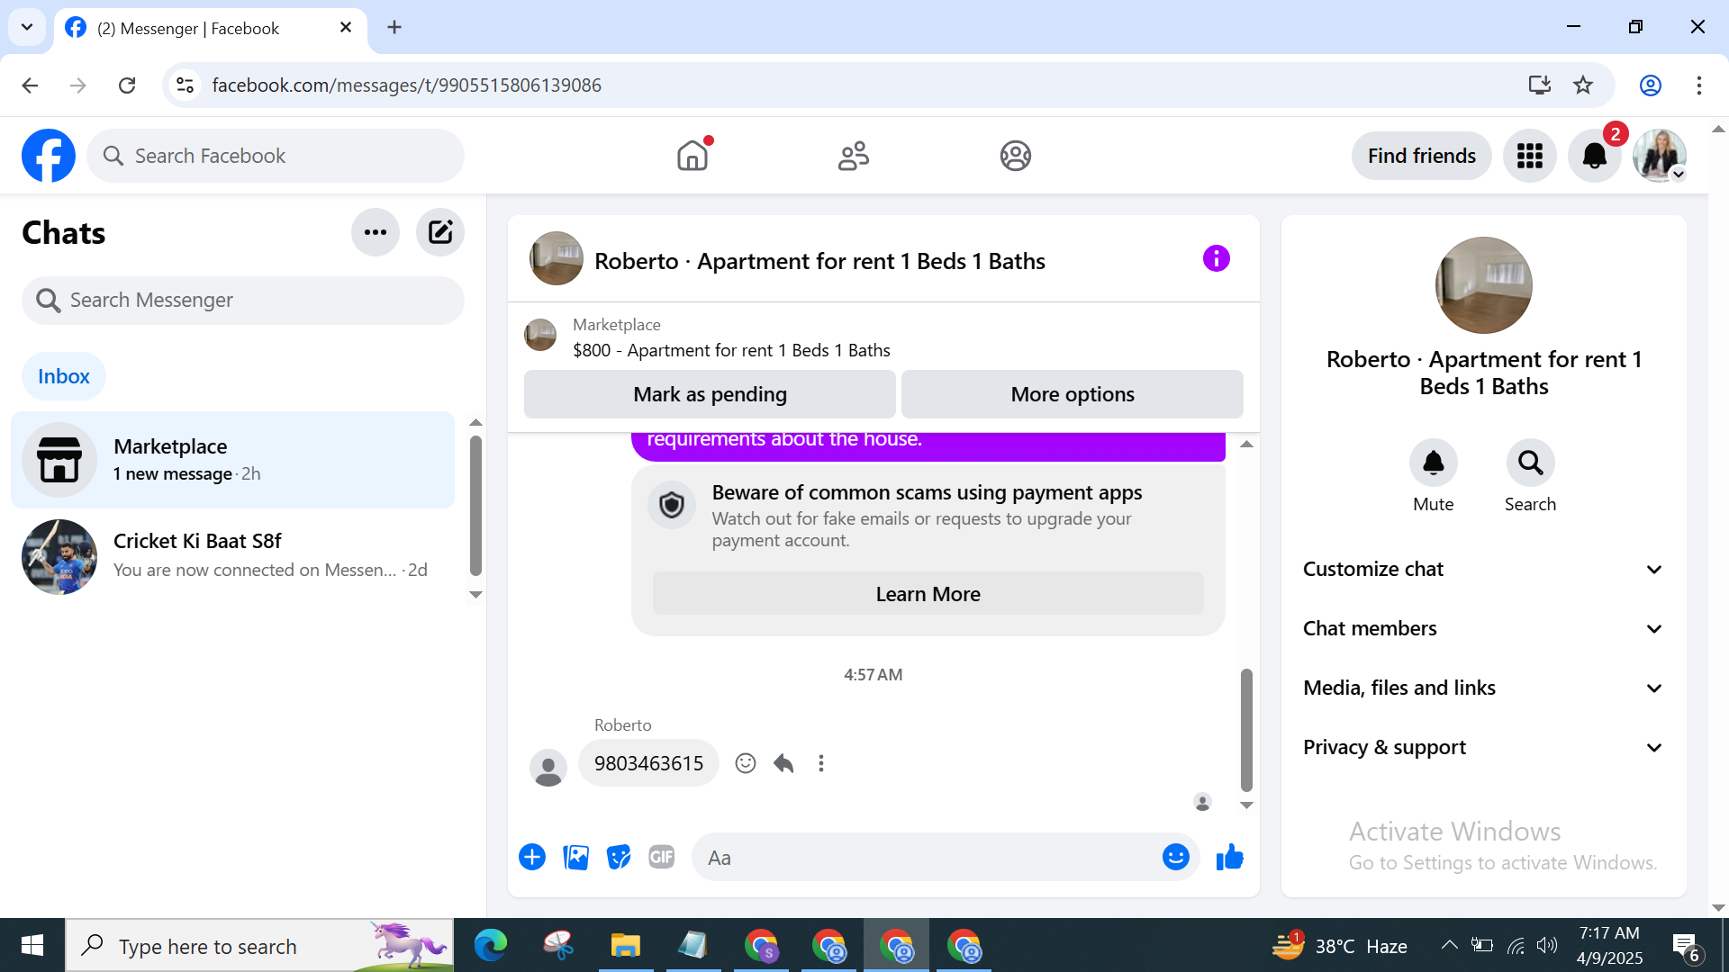Open the account profile picture menu
Screen dimensions: 1729x972
[x=1660, y=156]
